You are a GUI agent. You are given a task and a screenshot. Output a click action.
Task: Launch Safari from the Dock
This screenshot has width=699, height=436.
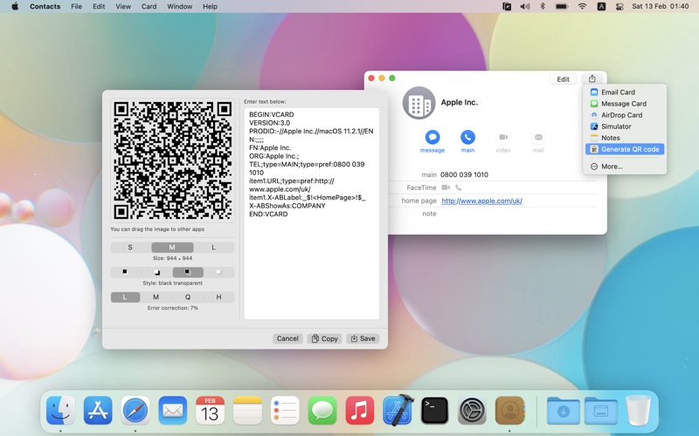click(135, 410)
